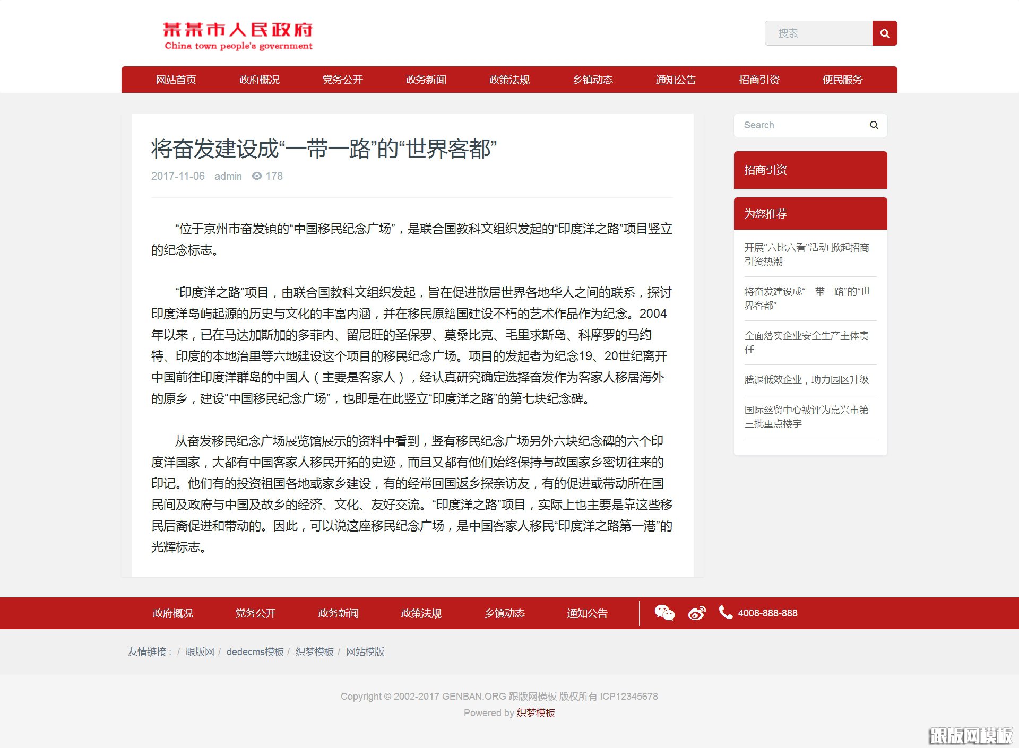Click the author admin link

point(228,176)
